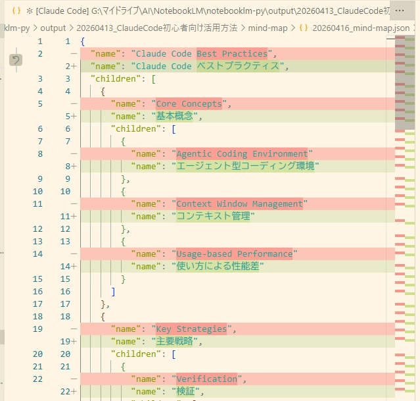Click modified line number 19+ in gutter
Image resolution: width=420 pixels, height=401 pixels.
point(68,341)
